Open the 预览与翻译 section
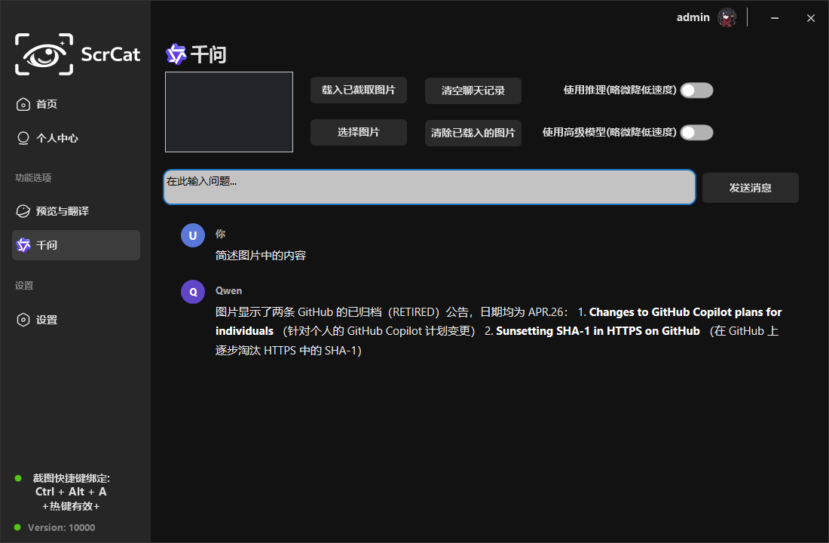 (76, 211)
